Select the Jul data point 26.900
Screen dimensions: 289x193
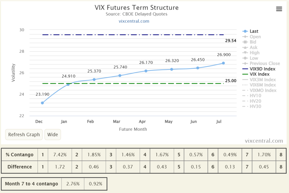(x=224, y=63)
